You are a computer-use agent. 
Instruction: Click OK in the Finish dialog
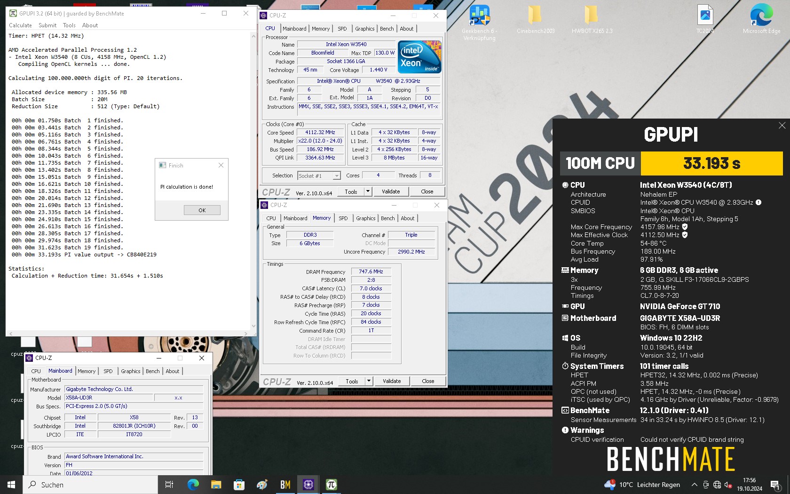tap(202, 210)
